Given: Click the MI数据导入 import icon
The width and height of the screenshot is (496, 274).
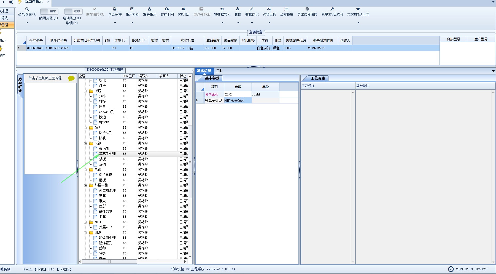Looking at the screenshot, I should pyautogui.click(x=222, y=9).
